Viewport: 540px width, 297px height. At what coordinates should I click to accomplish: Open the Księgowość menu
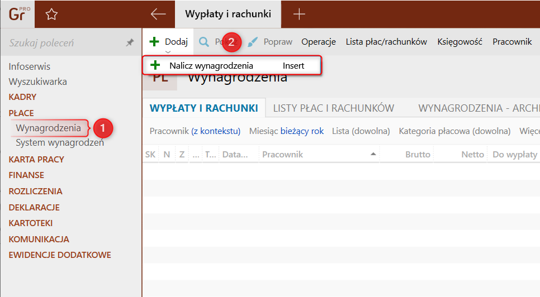click(x=460, y=42)
